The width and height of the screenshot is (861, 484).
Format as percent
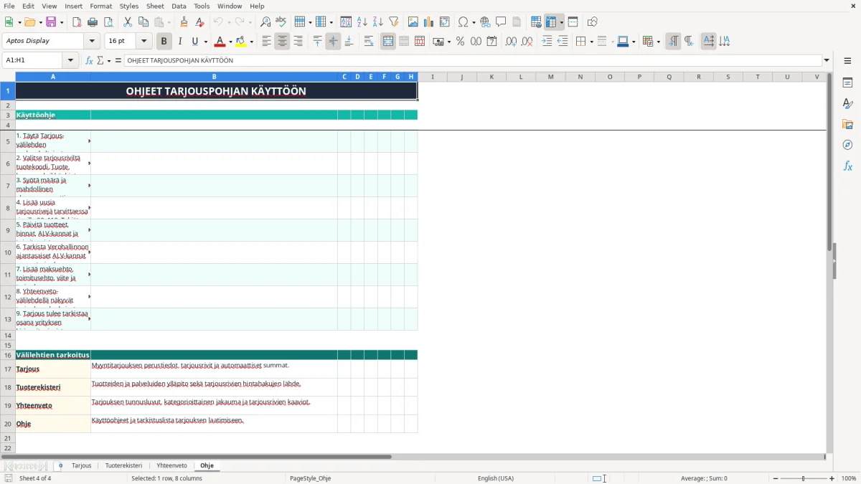pos(460,42)
